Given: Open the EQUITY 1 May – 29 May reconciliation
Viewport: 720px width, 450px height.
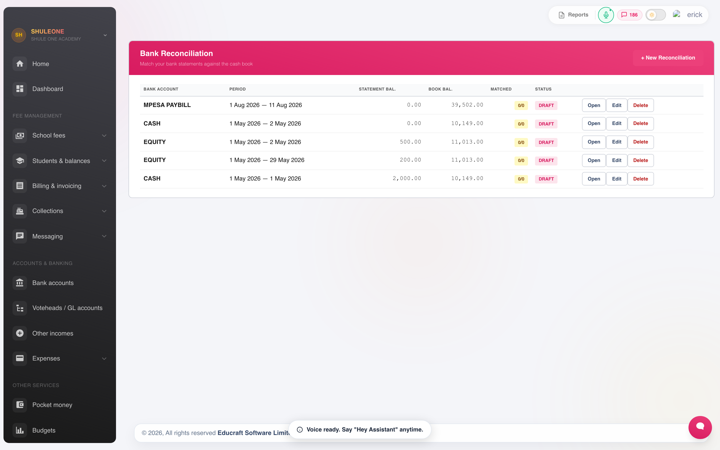Looking at the screenshot, I should coord(593,160).
